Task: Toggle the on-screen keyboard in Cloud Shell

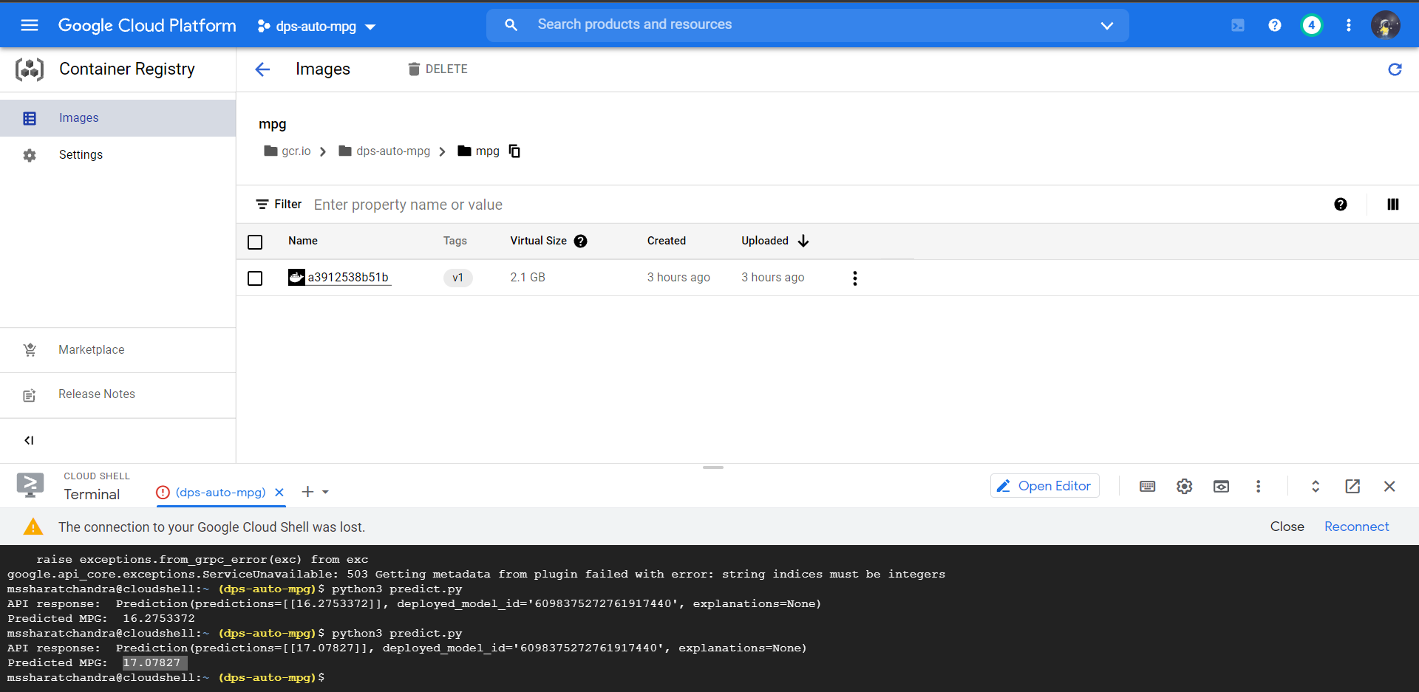Action: 1147,486
